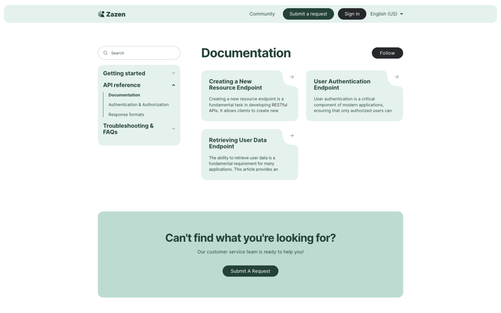The image size is (501, 313).
Task: Focus the Search input field
Action: [x=143, y=53]
